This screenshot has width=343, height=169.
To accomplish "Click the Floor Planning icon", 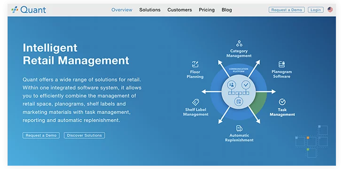I will pos(195,64).
